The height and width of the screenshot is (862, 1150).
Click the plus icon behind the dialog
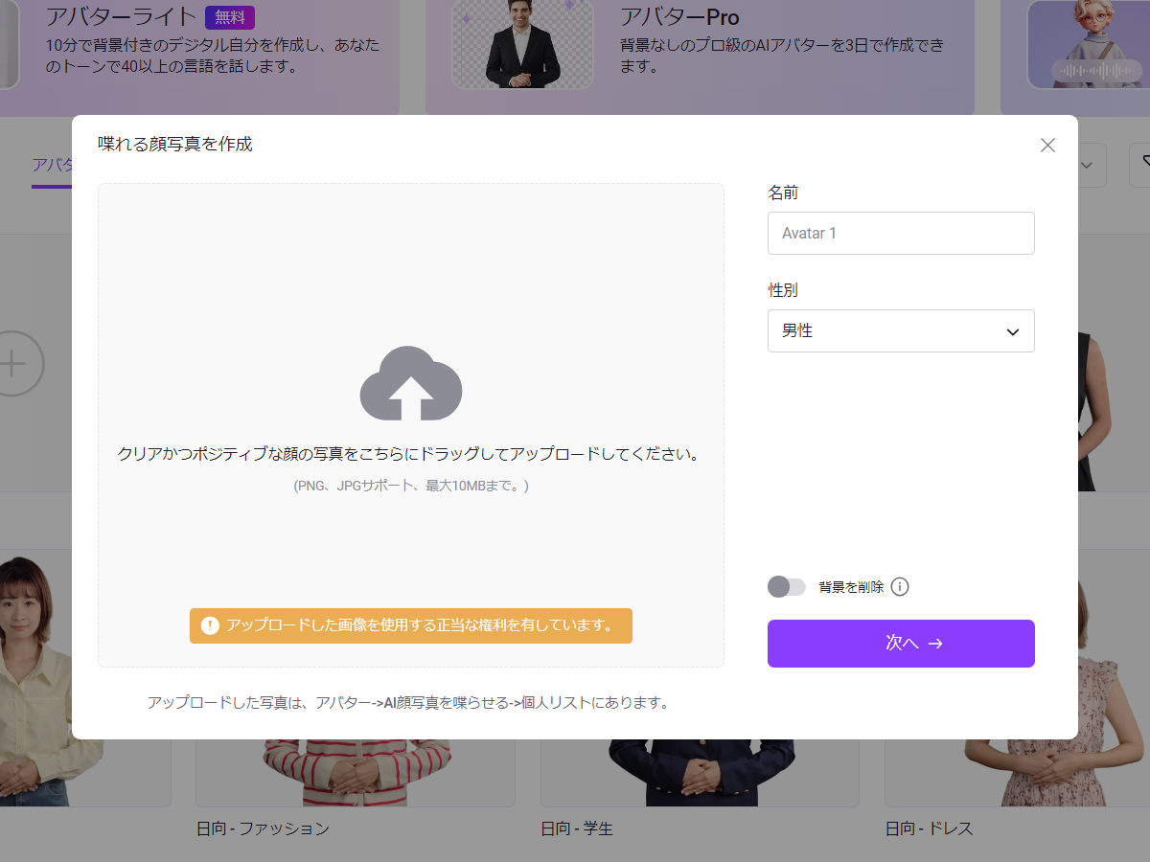pos(13,364)
